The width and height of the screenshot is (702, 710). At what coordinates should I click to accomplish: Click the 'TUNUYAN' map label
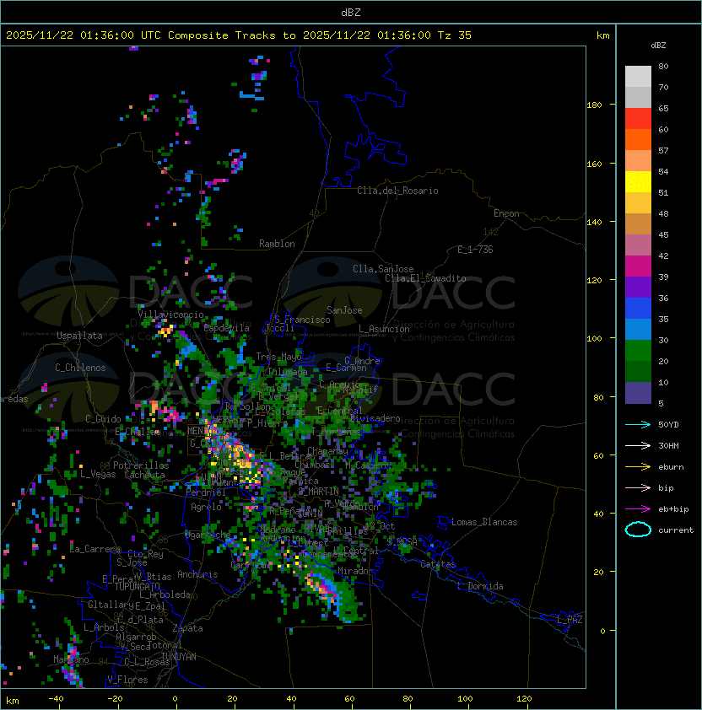pos(179,657)
